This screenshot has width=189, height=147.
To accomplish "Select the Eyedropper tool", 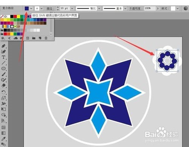I will pyautogui.click(x=3, y=139).
